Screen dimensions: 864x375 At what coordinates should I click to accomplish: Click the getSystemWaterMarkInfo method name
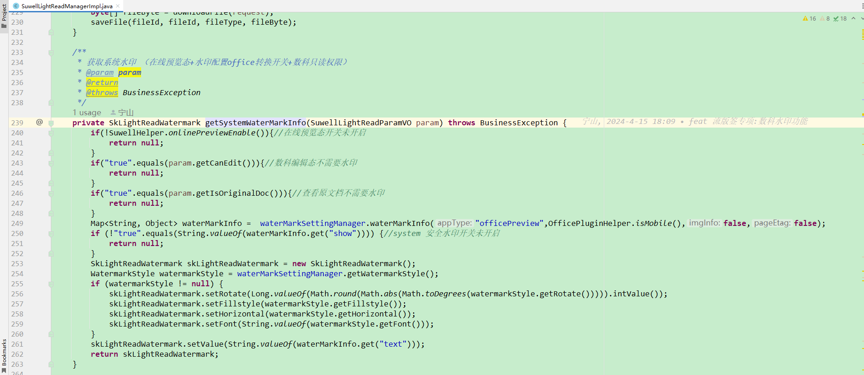click(x=255, y=123)
